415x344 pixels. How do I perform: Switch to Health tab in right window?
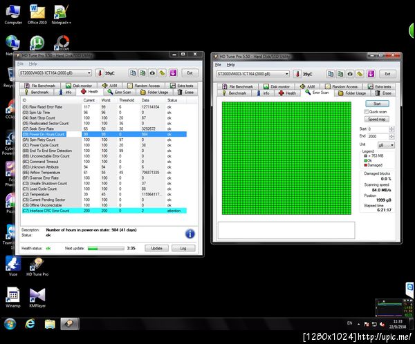point(288,93)
